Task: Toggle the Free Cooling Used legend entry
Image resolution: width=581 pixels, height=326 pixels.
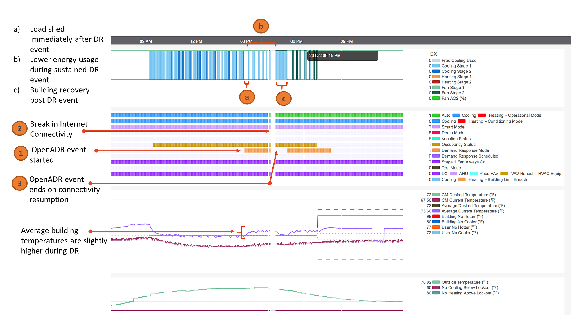Action: tap(459, 61)
